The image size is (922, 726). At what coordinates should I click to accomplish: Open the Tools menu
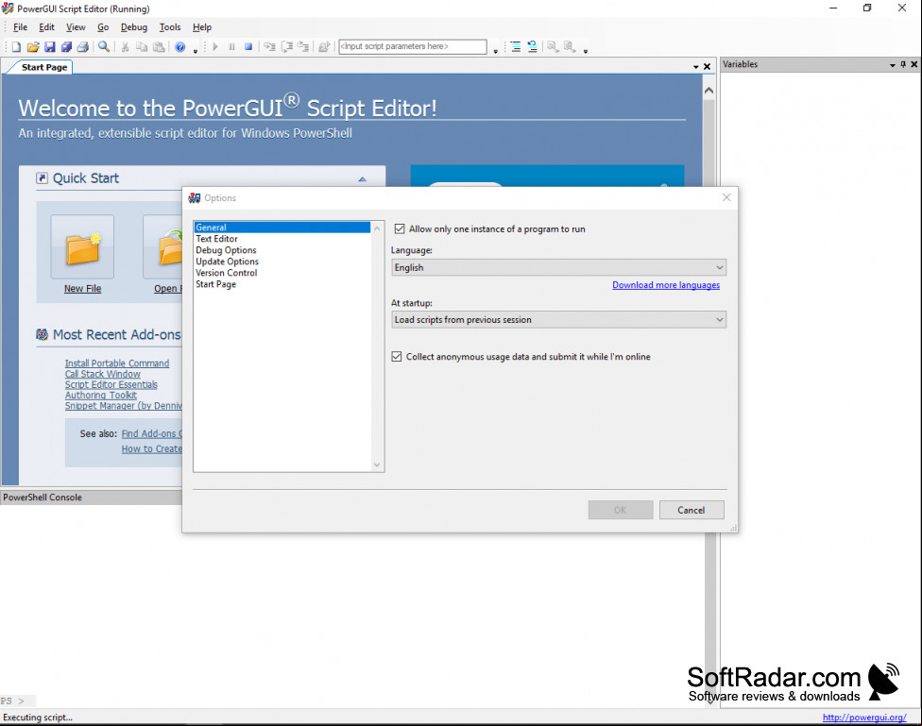170,27
